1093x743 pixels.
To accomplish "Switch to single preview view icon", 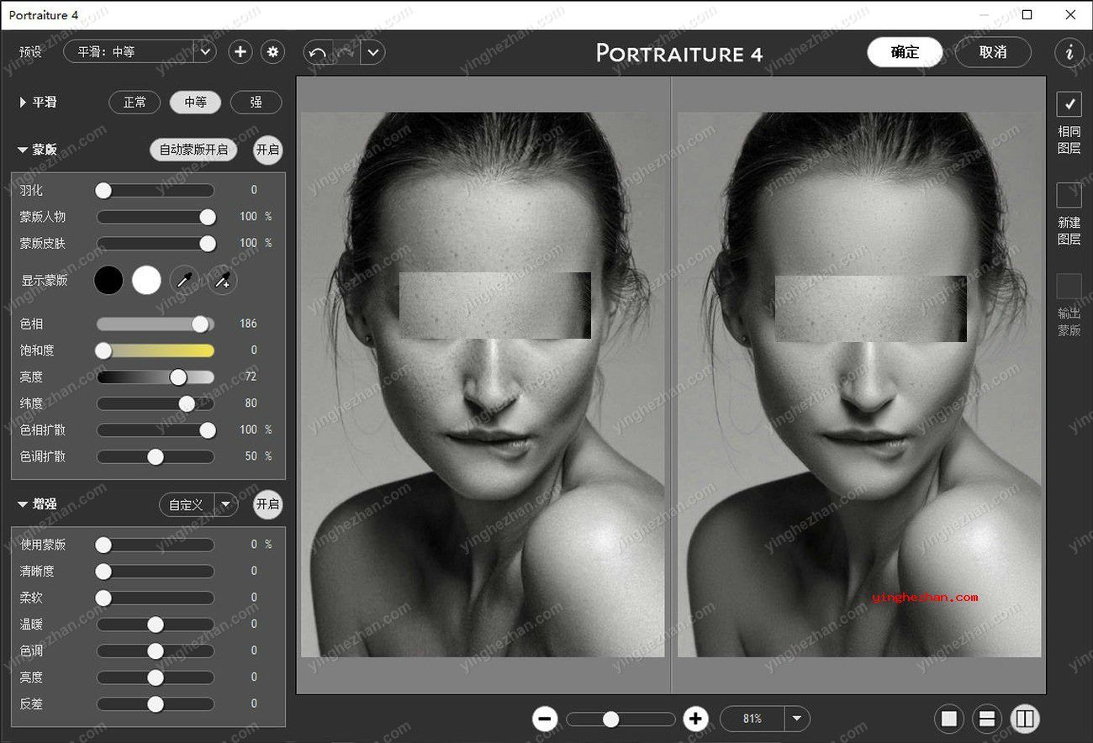I will click(949, 719).
